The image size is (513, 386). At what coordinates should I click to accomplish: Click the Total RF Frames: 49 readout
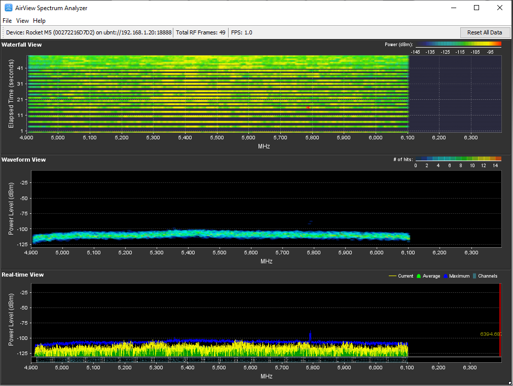pos(201,32)
